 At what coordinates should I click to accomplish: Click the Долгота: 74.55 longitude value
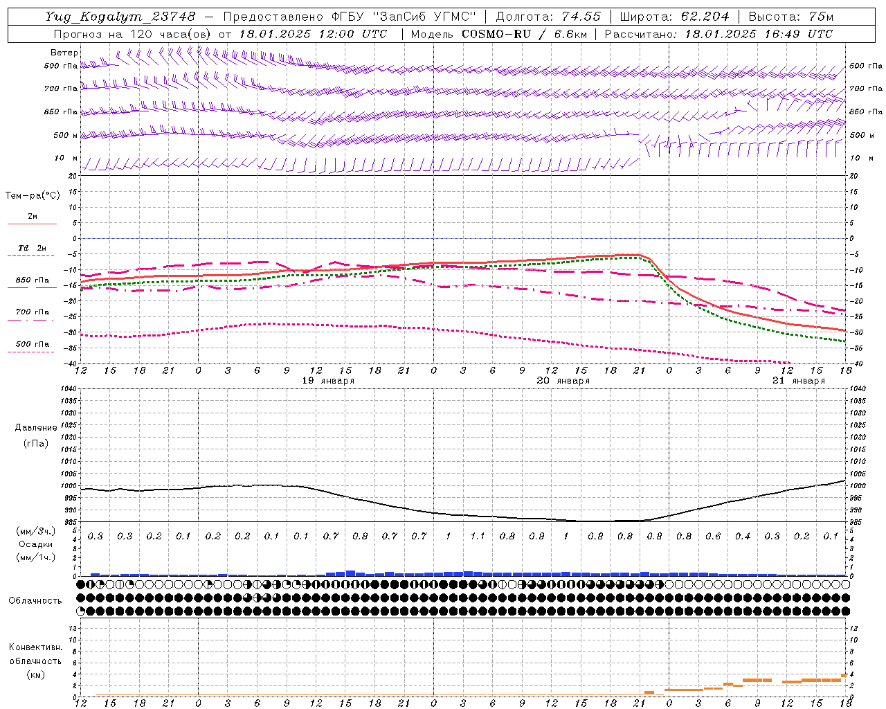point(548,17)
